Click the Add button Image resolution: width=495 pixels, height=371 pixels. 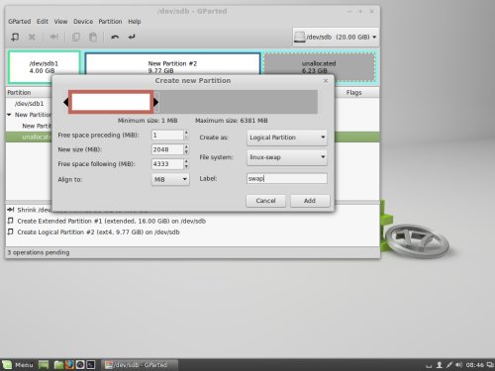click(310, 201)
